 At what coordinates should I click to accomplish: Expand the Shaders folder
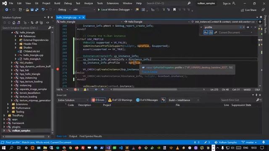16,47
